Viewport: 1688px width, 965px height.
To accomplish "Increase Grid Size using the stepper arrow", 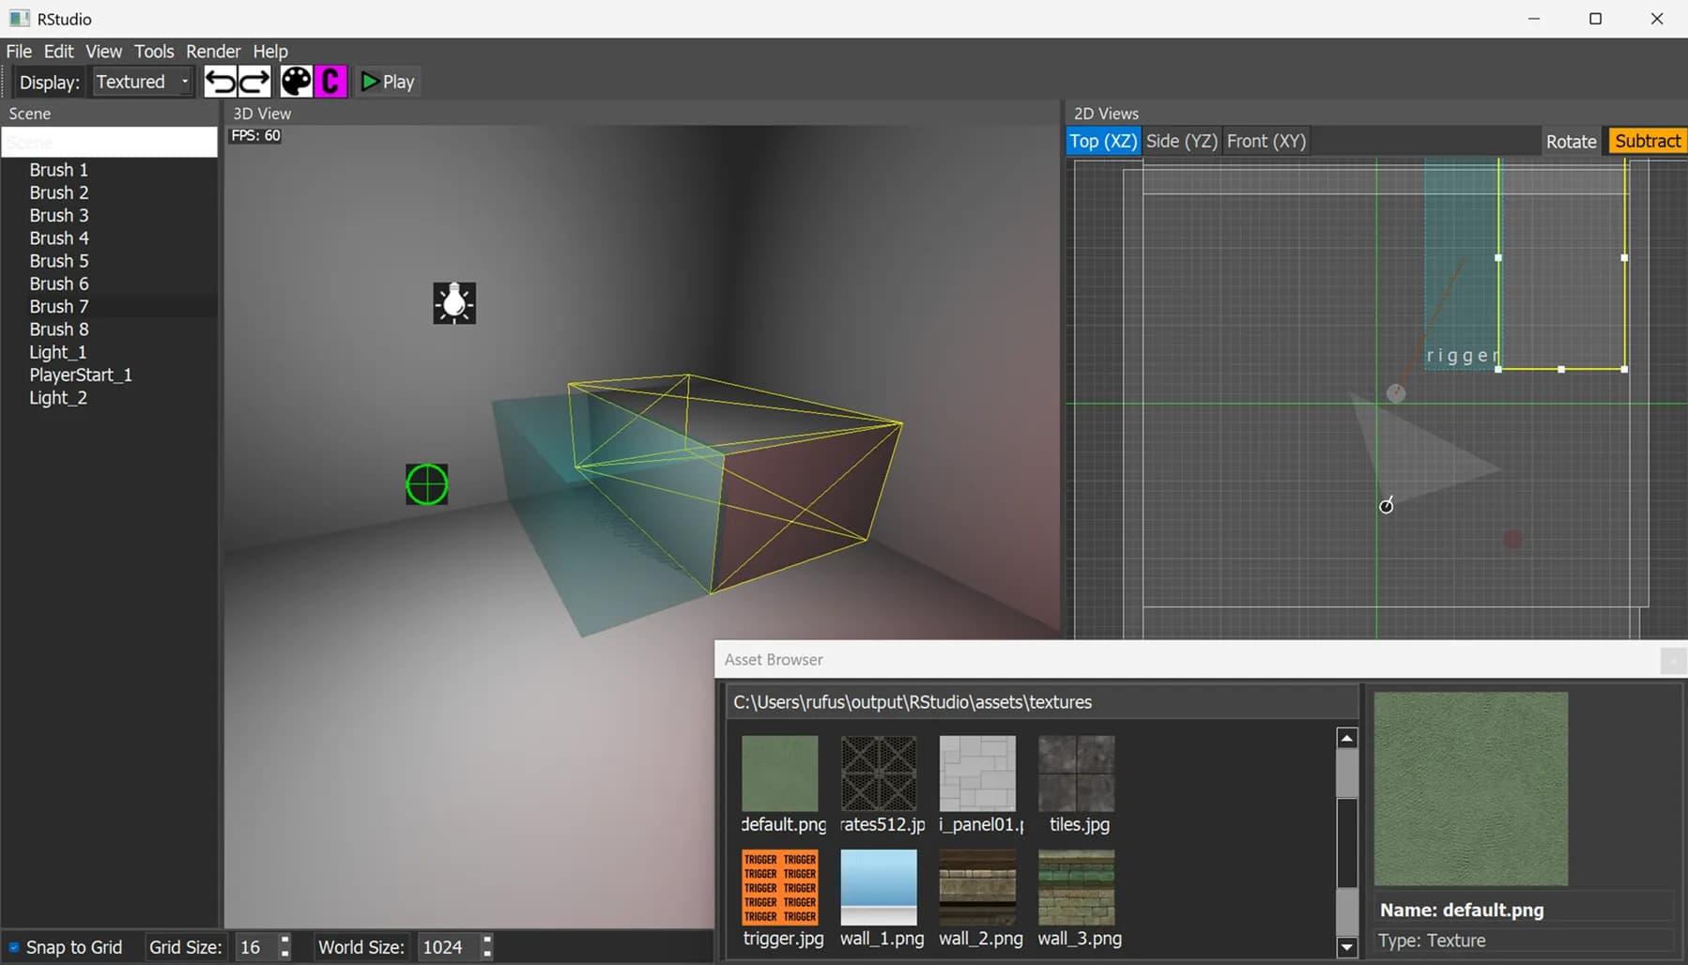I will (285, 942).
